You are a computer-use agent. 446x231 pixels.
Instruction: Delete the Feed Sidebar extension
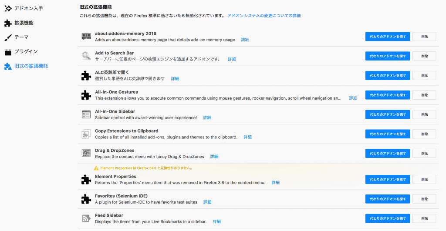(424, 218)
